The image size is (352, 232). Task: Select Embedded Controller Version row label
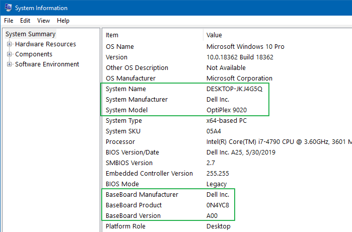[149, 173]
